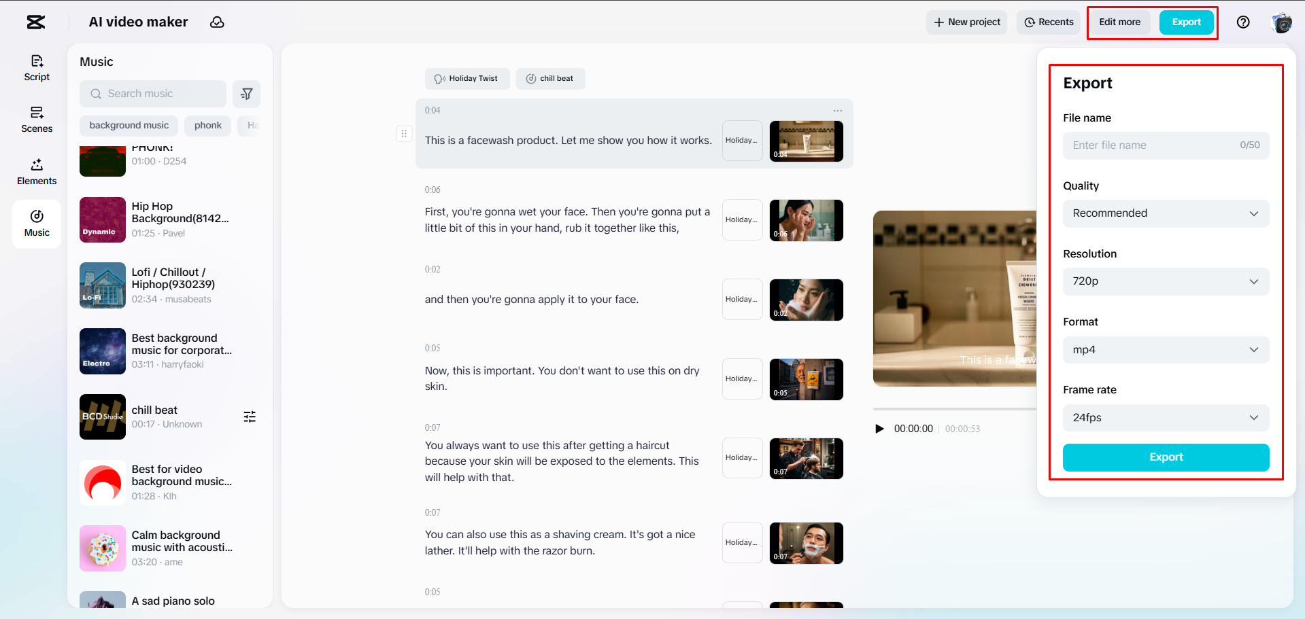Viewport: 1305px width, 619px height.
Task: Open the Resolution dropdown showing 720p
Action: point(1165,281)
